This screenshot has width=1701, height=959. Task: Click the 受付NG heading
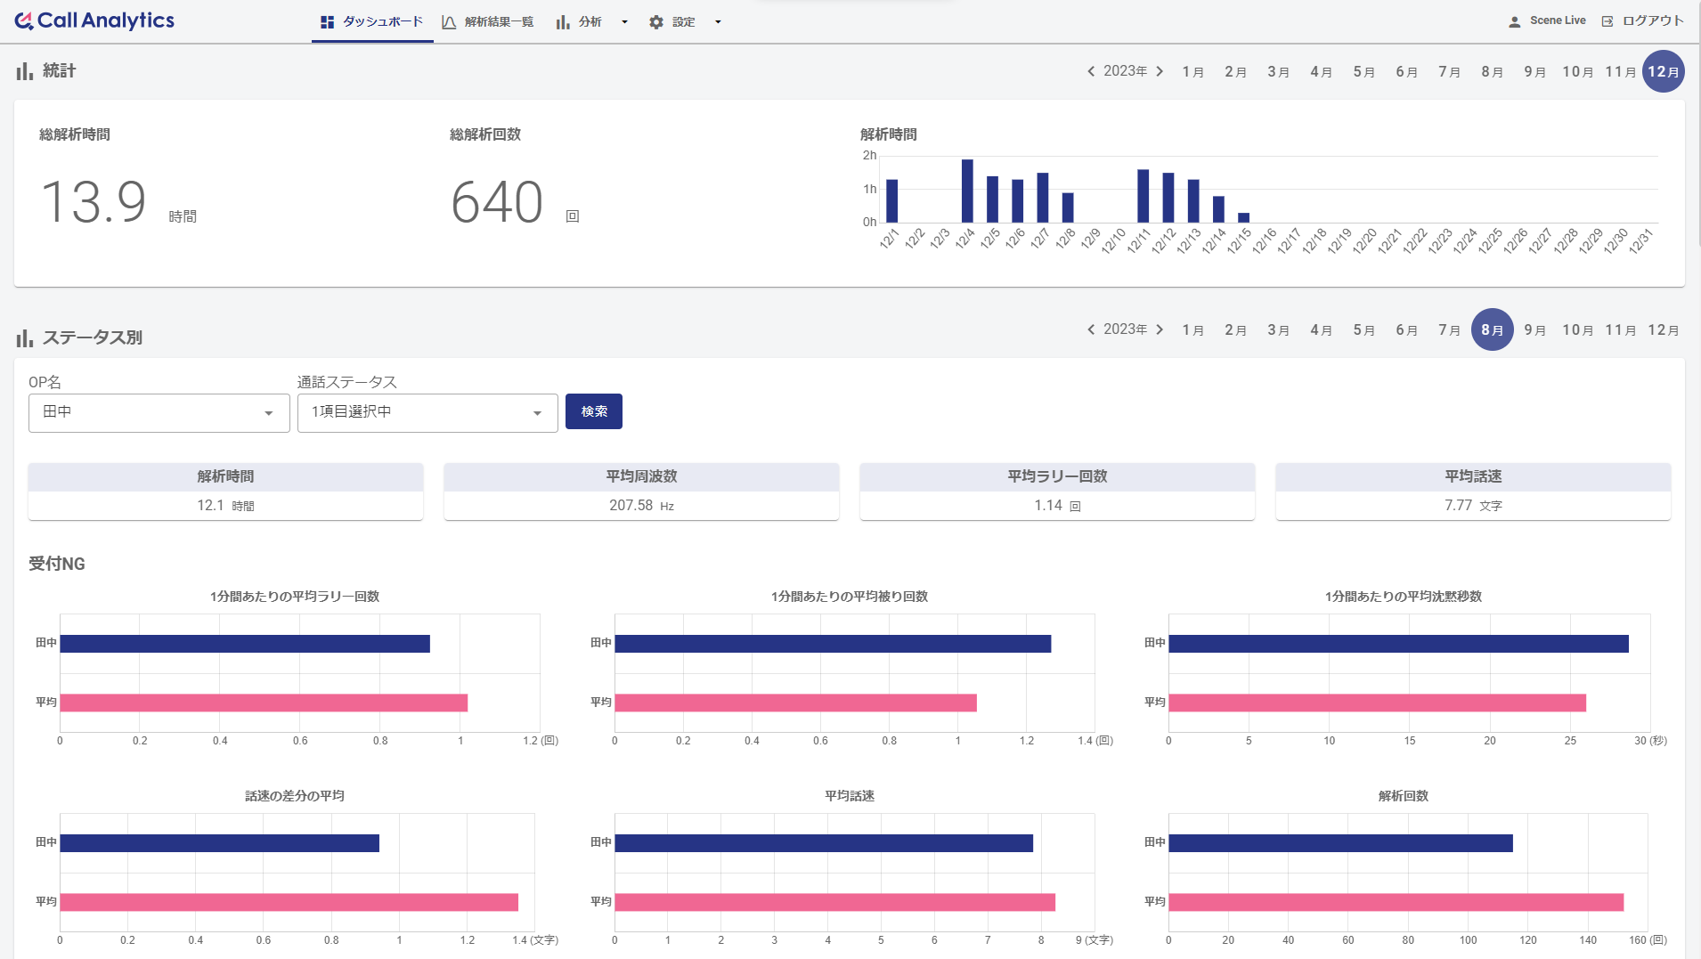point(57,564)
